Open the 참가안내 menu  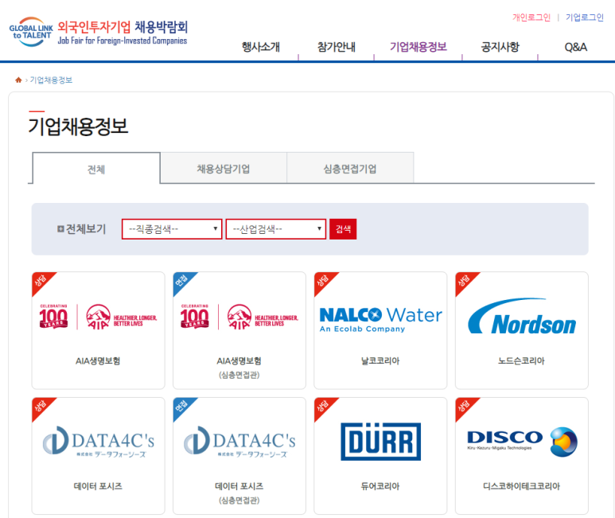click(x=336, y=47)
